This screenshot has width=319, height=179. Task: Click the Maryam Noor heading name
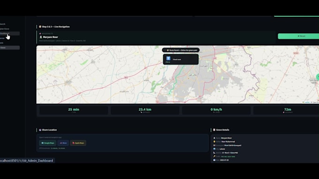click(x=51, y=37)
